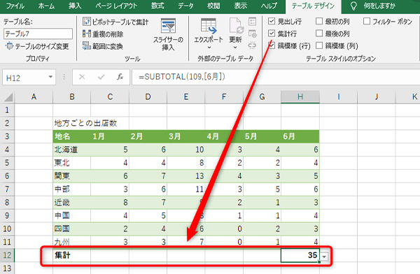Switch to the データ tab
Image resolution: width=420 pixels, height=274 pixels.
[186, 6]
